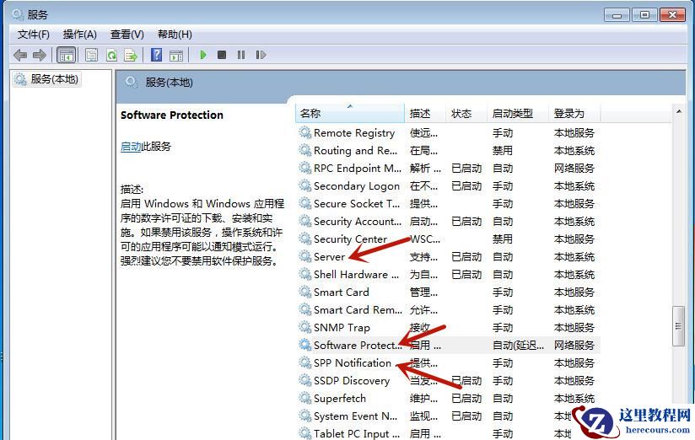Sort by the 登录为 column header
This screenshot has width=695, height=440.
point(574,114)
